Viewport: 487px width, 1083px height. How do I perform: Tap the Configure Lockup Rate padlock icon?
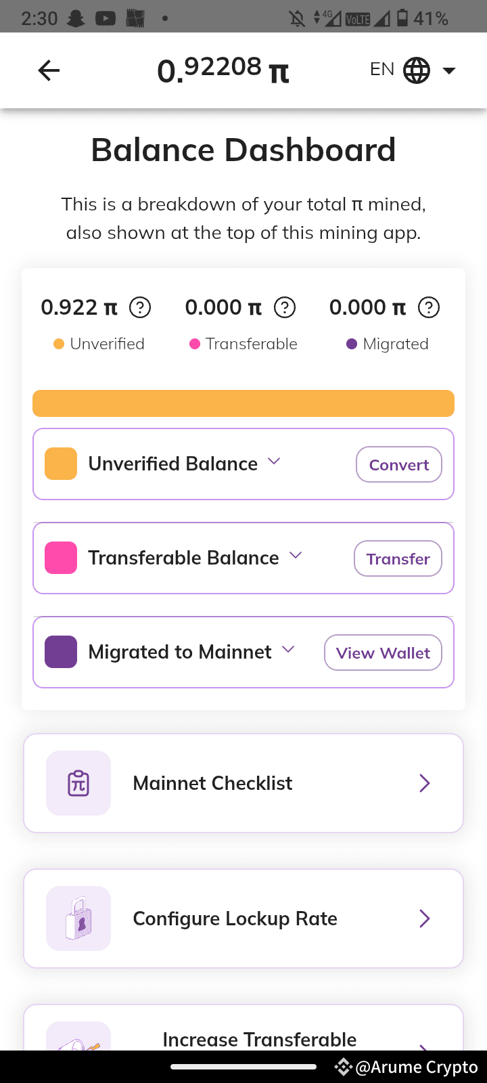pyautogui.click(x=78, y=919)
